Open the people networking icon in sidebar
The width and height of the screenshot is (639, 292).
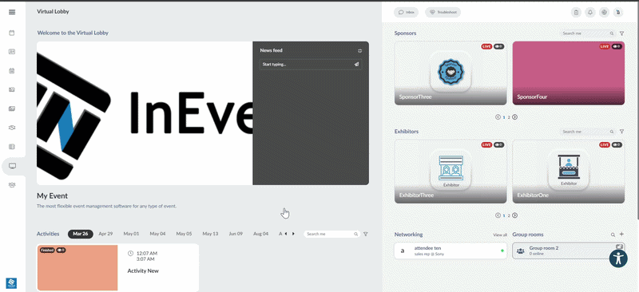[12, 185]
